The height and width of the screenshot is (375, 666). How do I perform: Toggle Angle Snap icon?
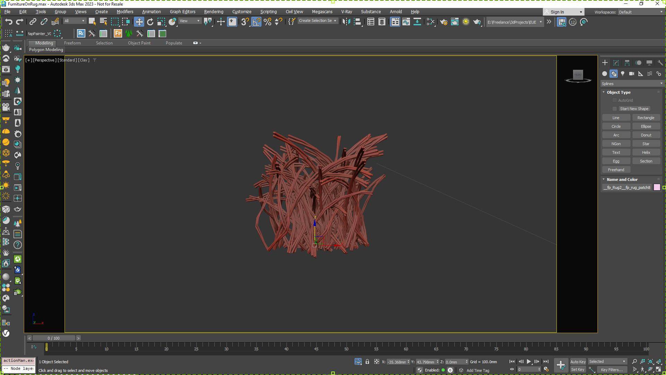(256, 22)
